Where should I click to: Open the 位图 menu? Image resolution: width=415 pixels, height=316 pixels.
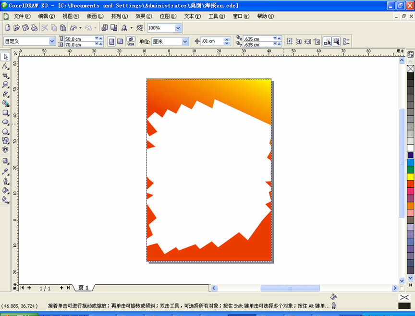point(168,16)
